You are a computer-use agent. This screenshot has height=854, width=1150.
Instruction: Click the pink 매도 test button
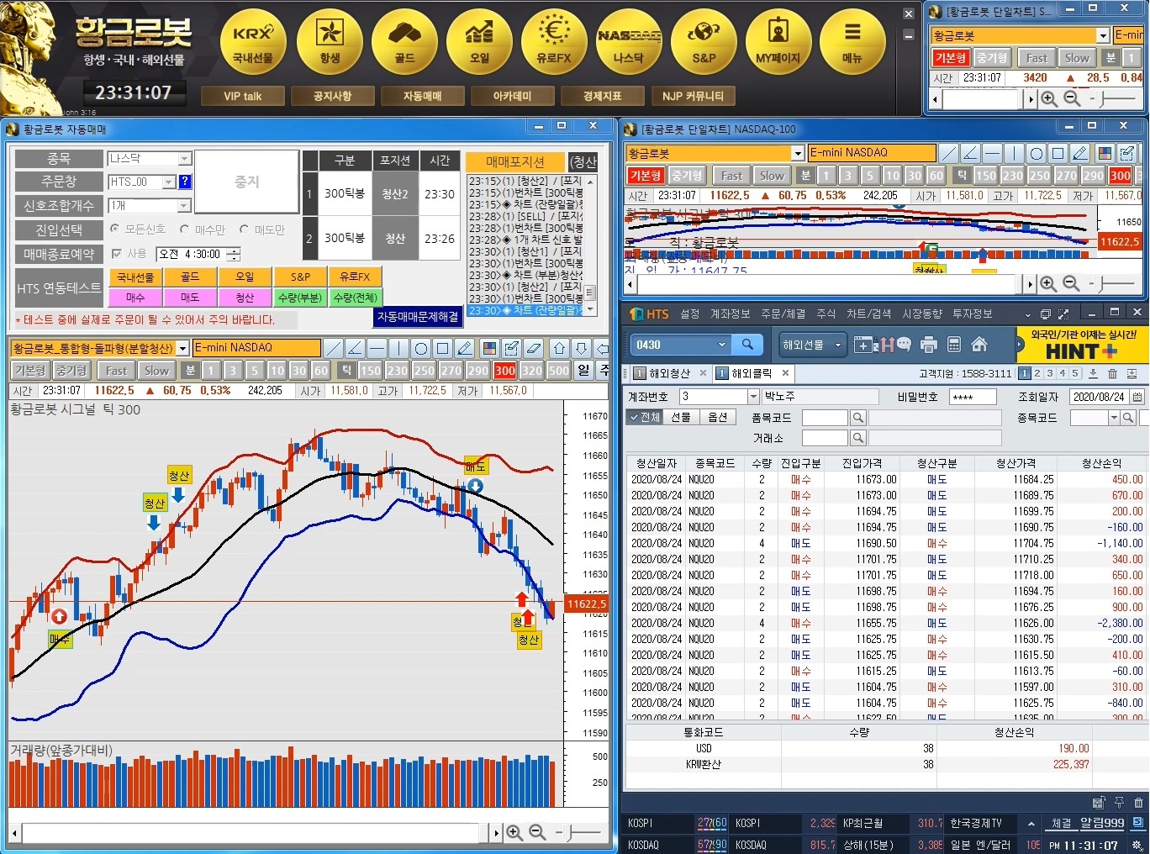tap(190, 298)
